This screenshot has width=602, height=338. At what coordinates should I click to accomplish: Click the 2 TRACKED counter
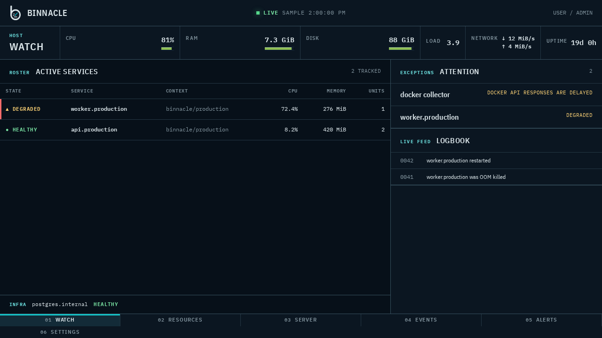click(366, 71)
